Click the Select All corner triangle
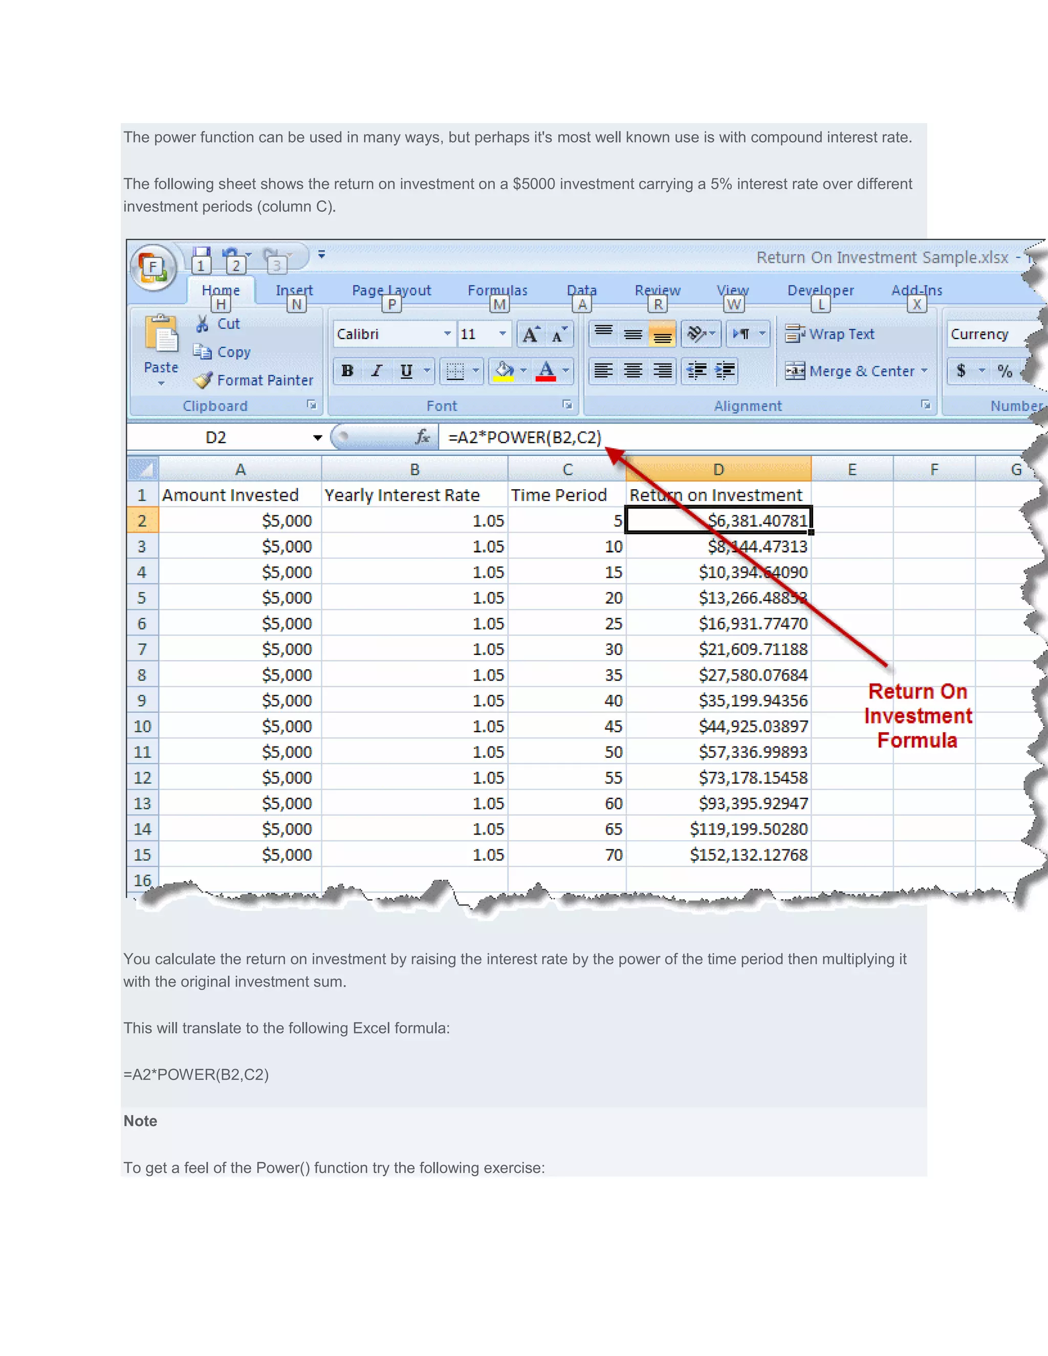This screenshot has height=1356, width=1048. (143, 468)
